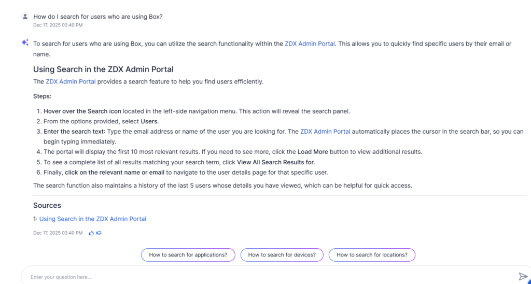Viewport: 531px width, 284px height.
Task: Choose 'How to search for applications?' suggestion
Action: 188,255
